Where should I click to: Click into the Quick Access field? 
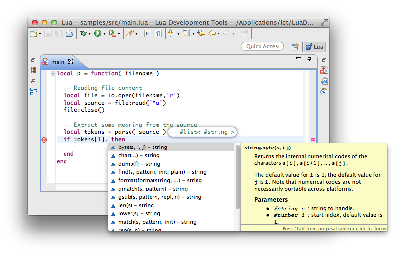click(x=263, y=46)
